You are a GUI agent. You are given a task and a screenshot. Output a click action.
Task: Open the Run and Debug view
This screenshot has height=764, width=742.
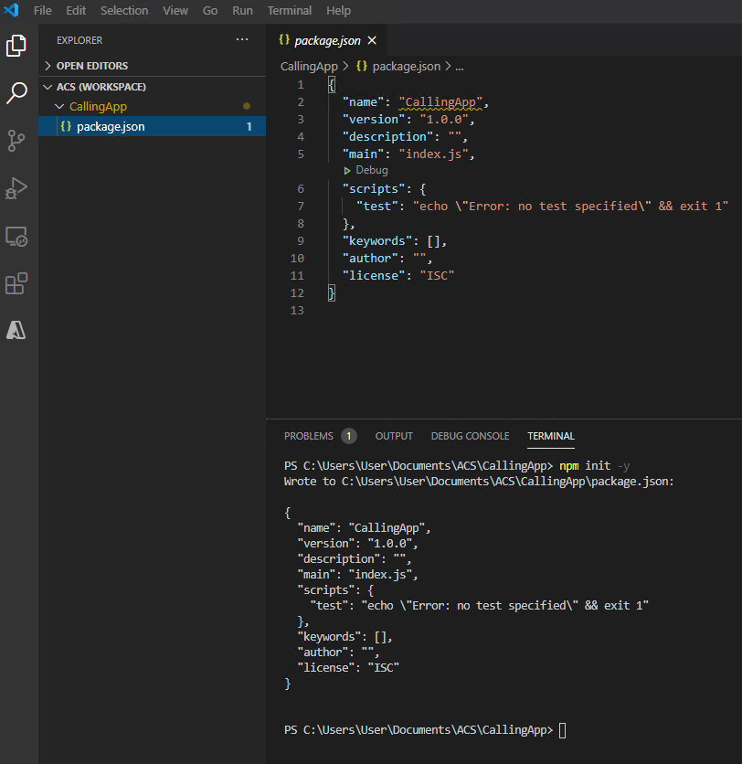pos(16,188)
